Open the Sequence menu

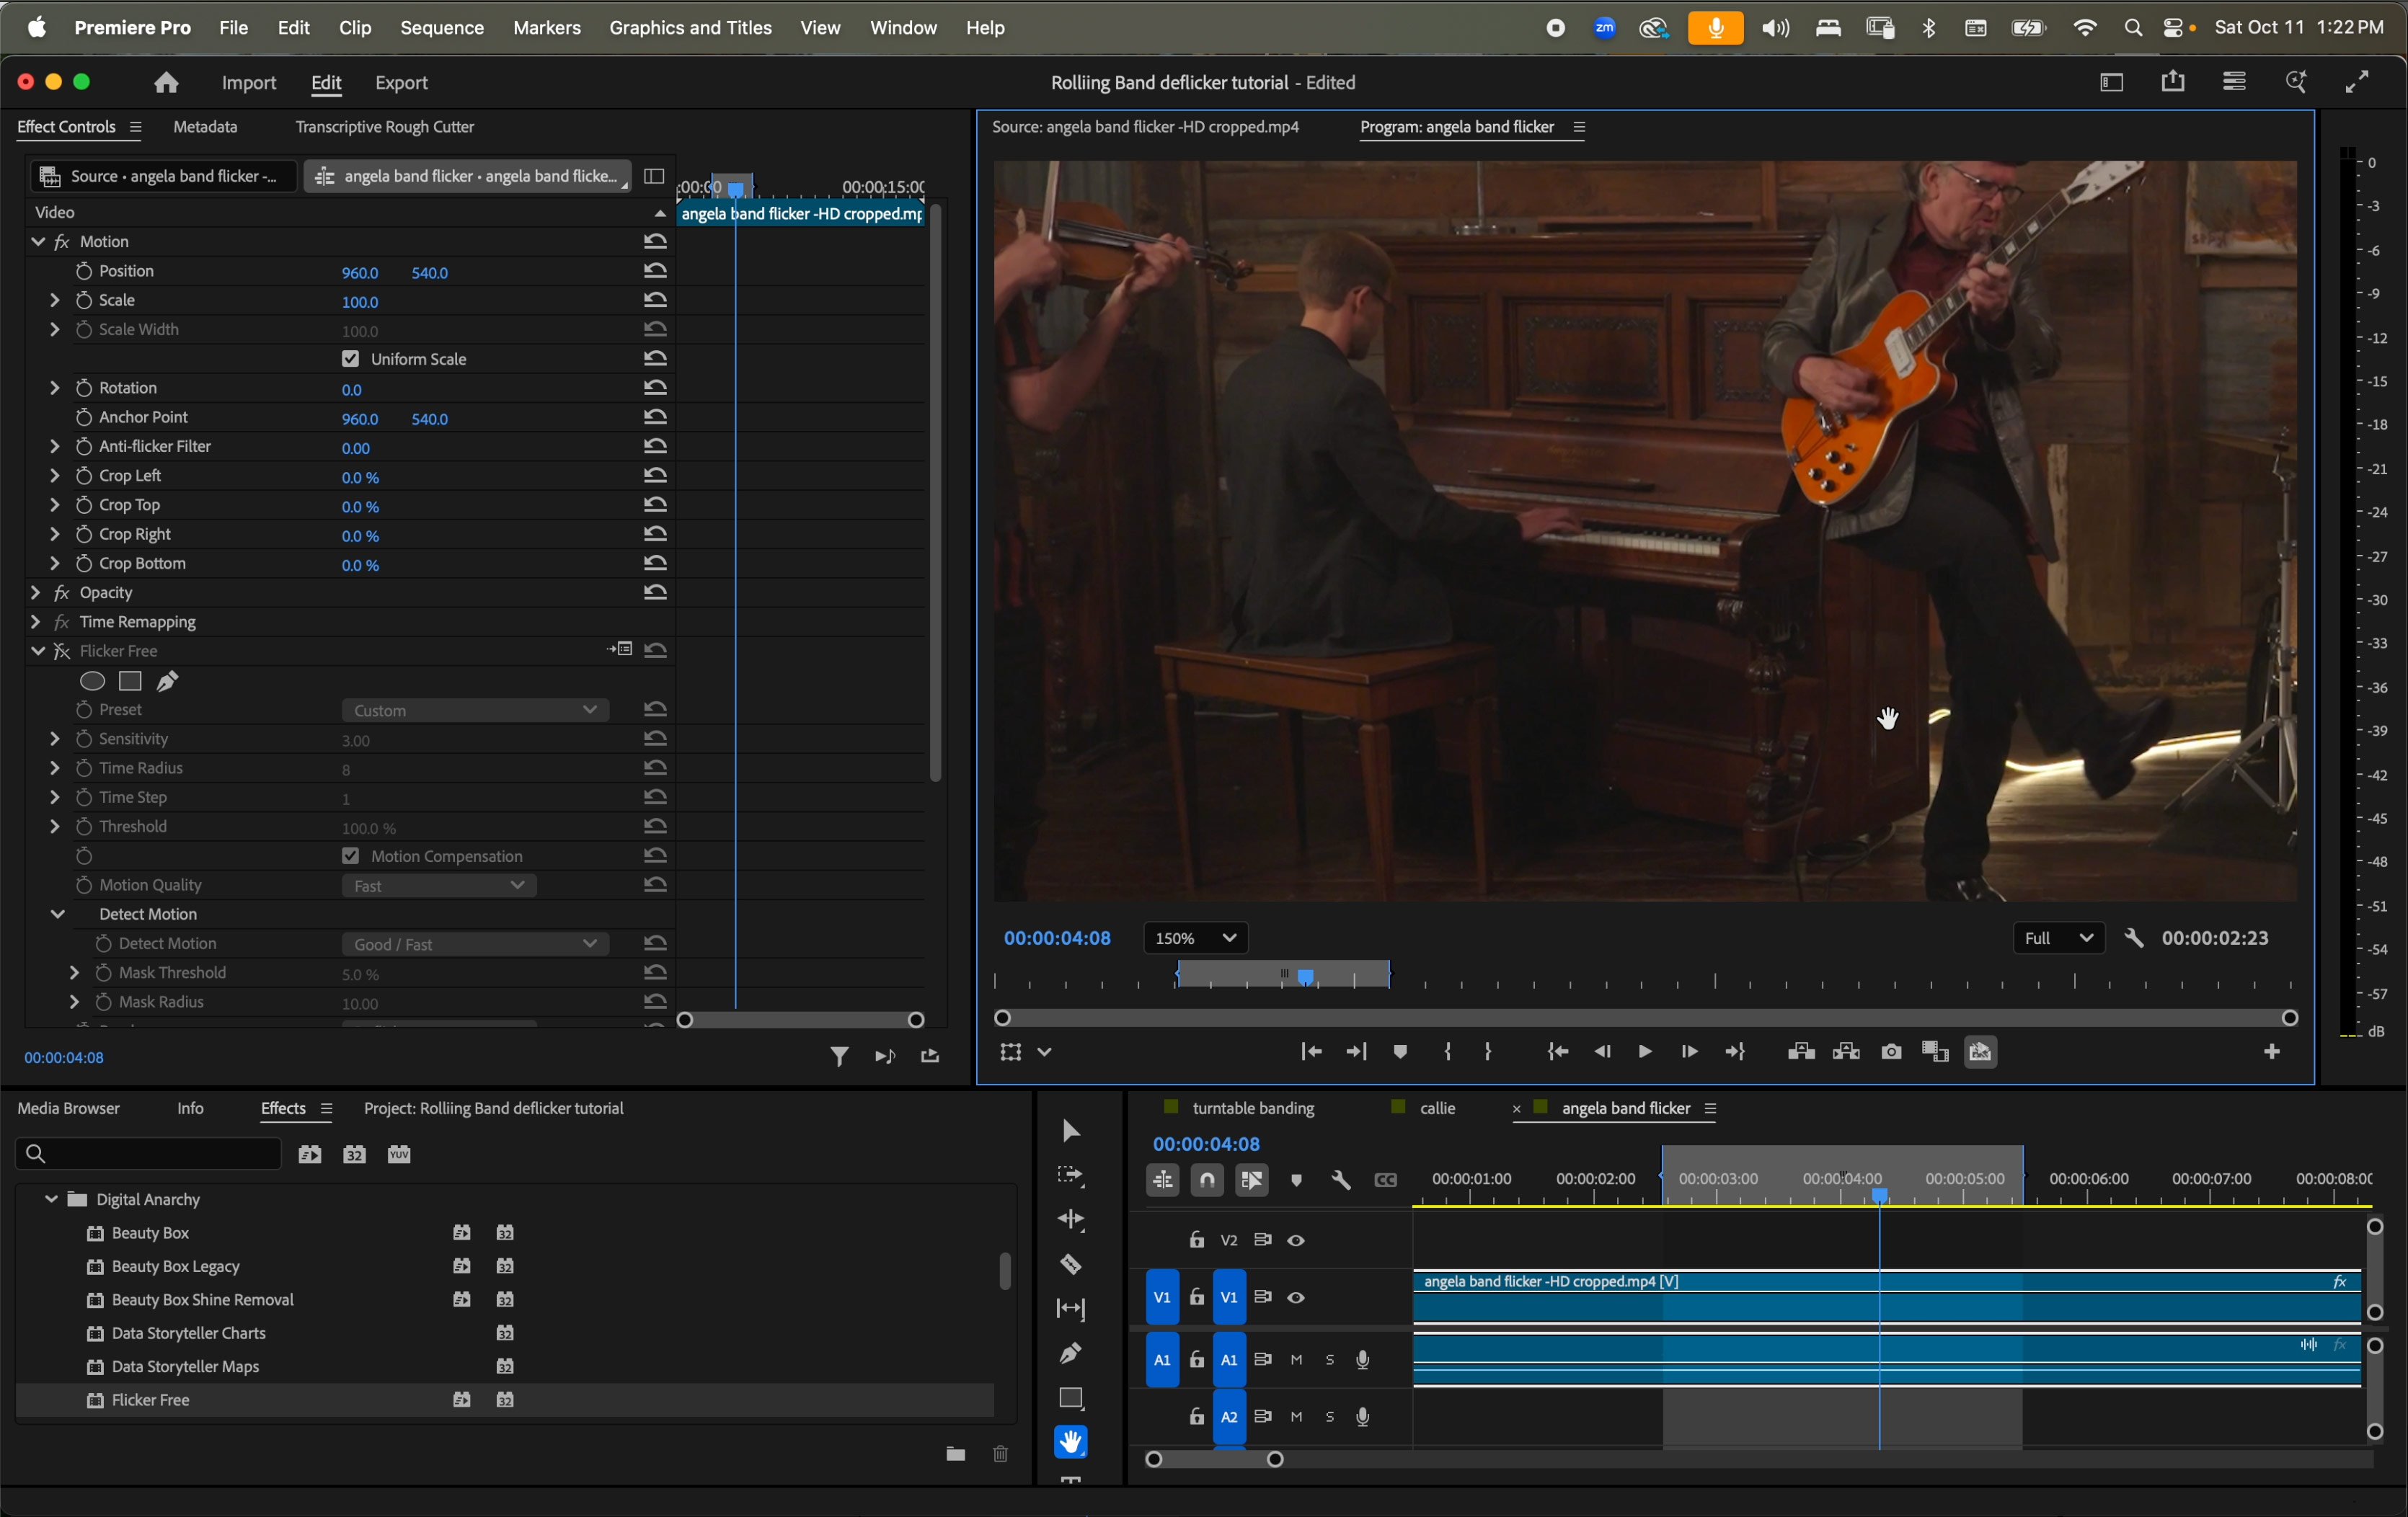pos(442,28)
